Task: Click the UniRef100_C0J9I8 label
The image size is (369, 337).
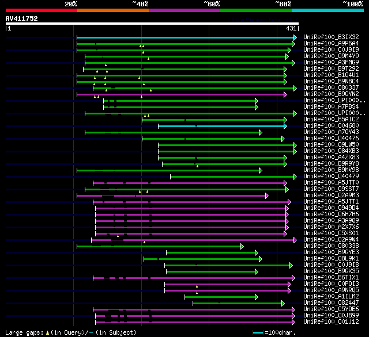Action: [x=331, y=265]
